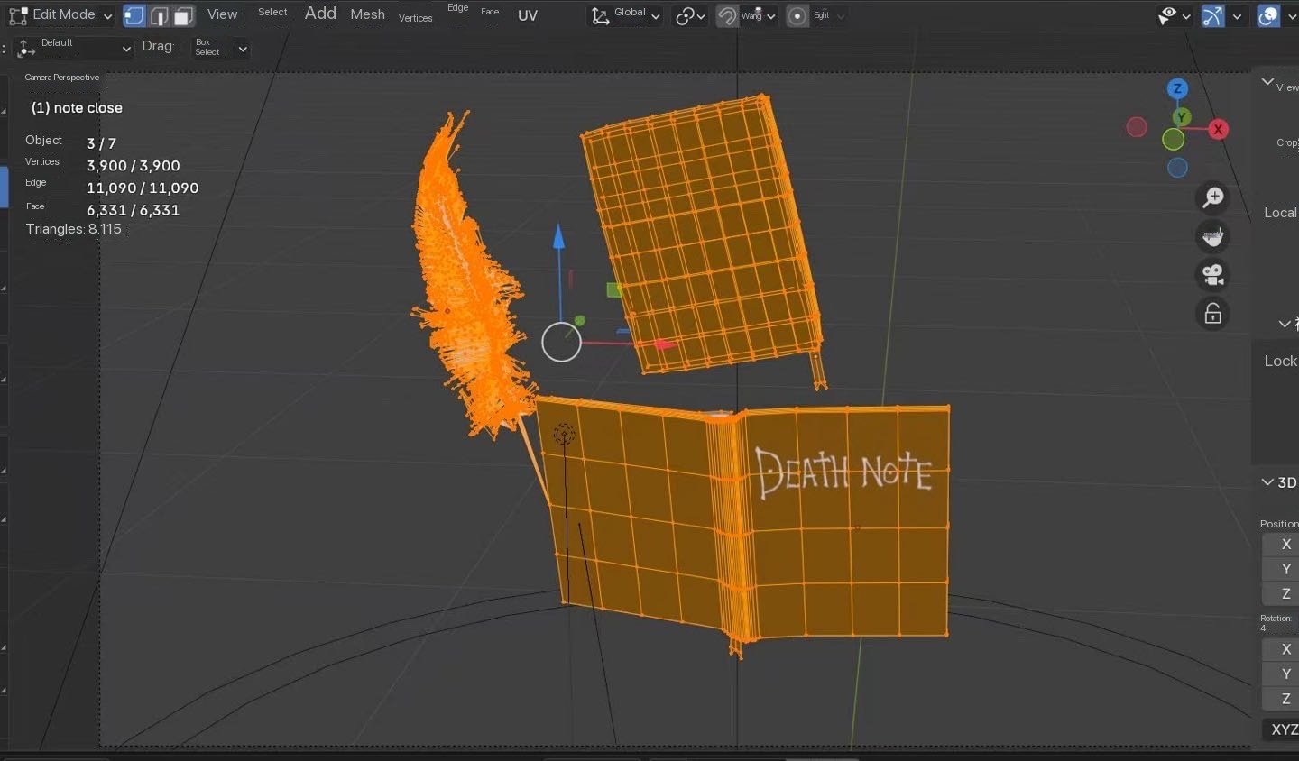Click the Position X input field

(1285, 545)
